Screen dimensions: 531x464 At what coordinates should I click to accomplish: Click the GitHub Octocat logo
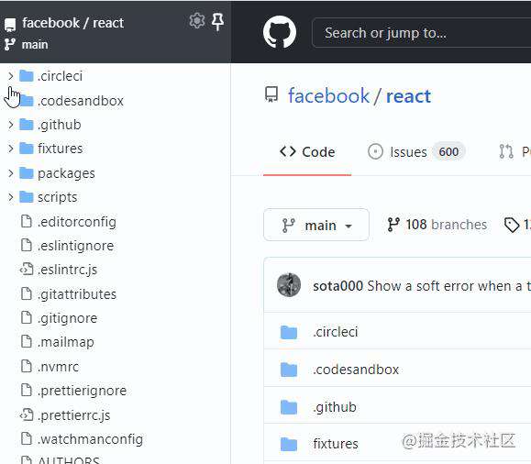point(280,32)
